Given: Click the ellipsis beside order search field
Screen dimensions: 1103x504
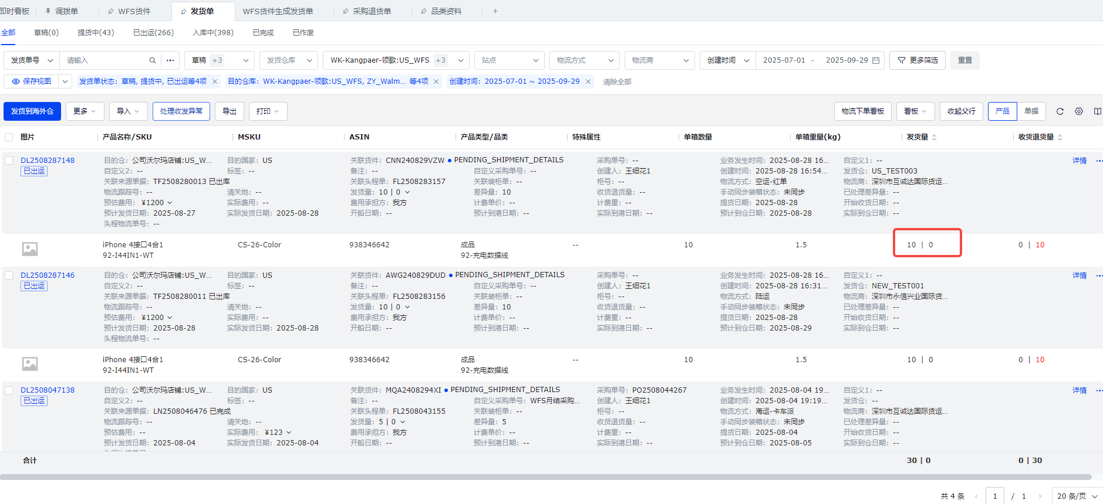Looking at the screenshot, I should (x=170, y=60).
